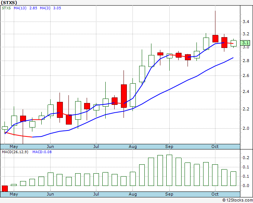Click the 2.2 price axis label
This screenshot has width=253, height=203.
point(246,109)
